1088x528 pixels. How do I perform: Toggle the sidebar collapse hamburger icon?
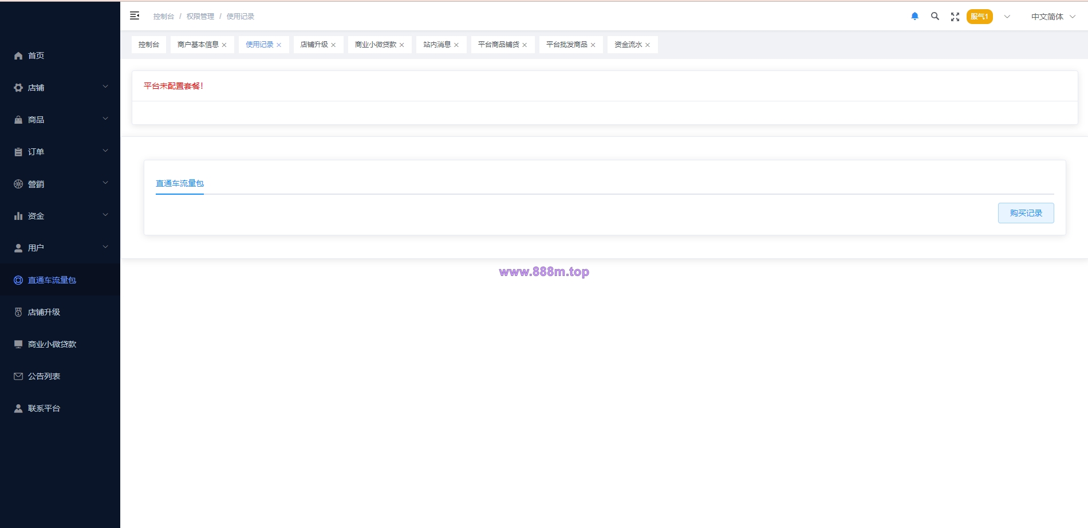135,16
